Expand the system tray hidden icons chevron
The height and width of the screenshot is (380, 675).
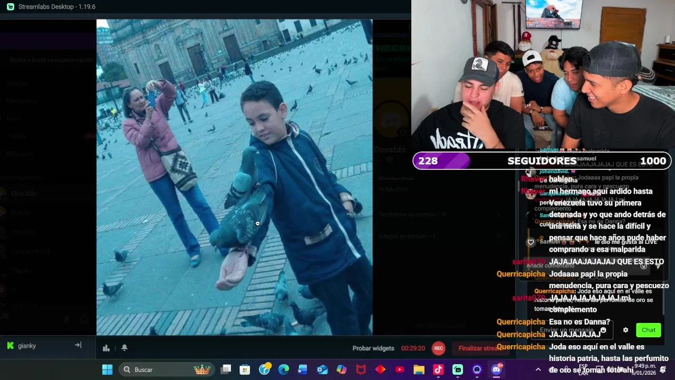(x=538, y=369)
